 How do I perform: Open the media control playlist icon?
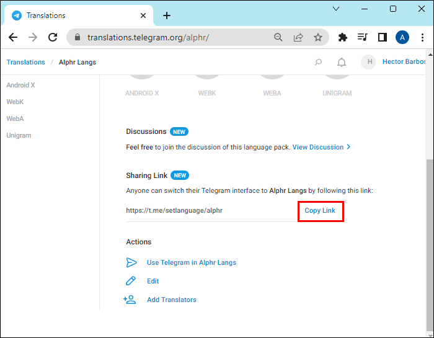click(x=362, y=37)
